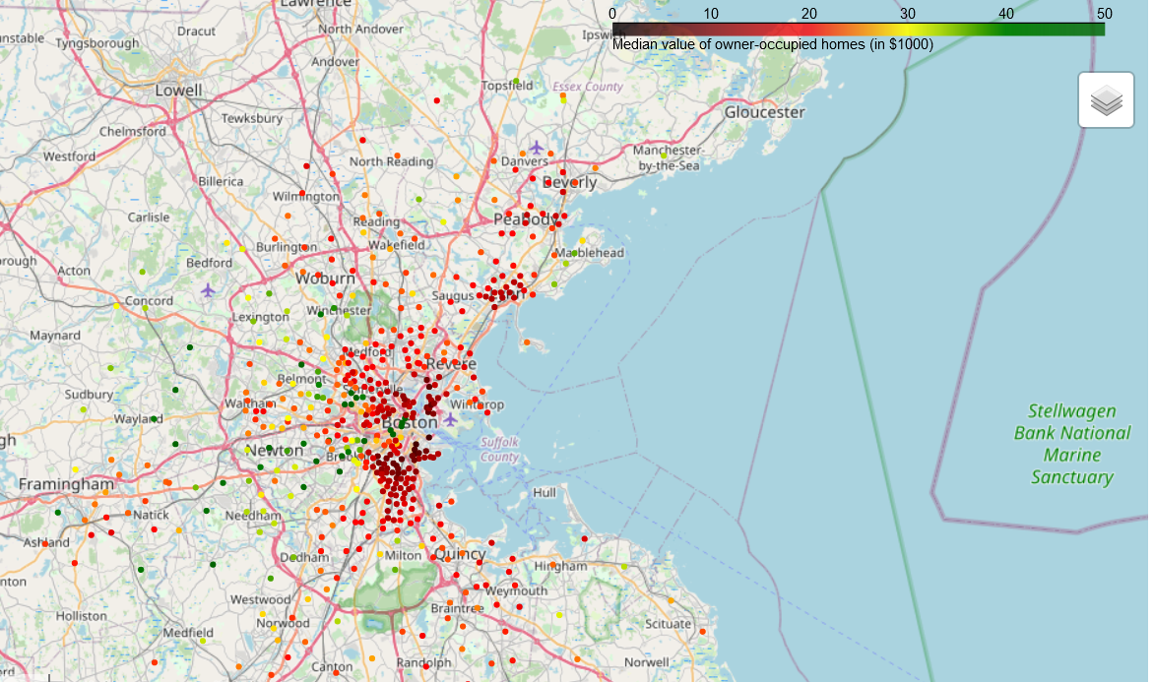The image size is (1154, 682).
Task: Click the 'Burlington' town label
Action: click(x=287, y=247)
